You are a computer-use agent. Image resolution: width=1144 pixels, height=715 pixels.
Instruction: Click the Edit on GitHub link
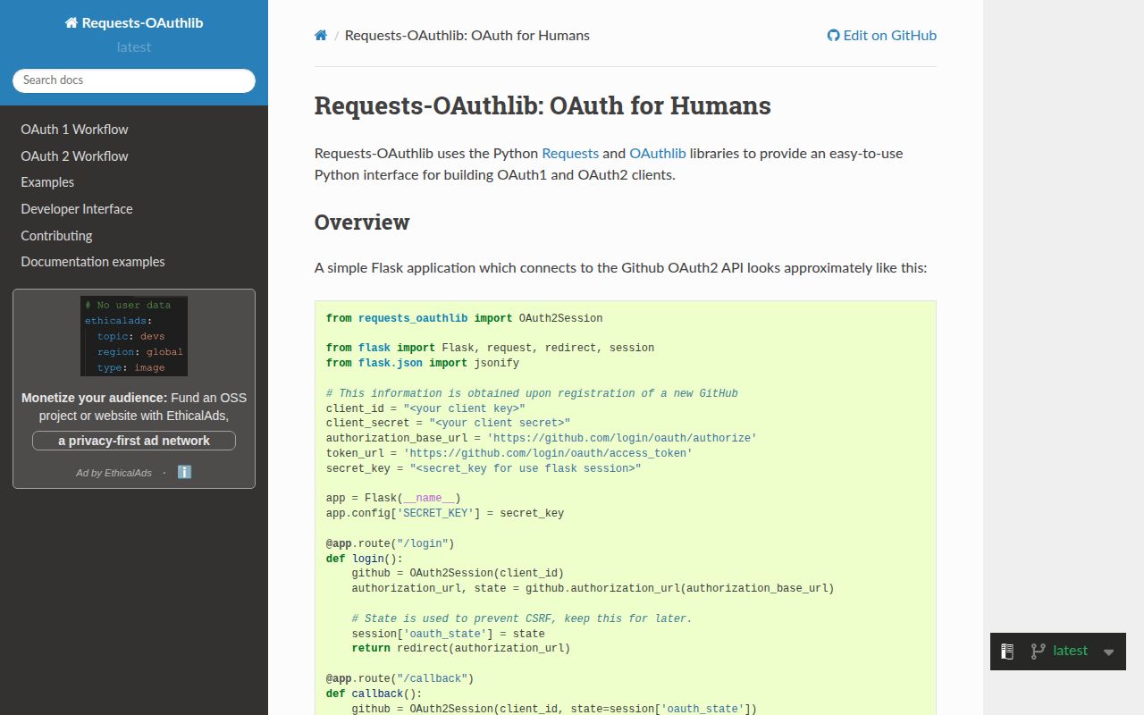pos(882,36)
